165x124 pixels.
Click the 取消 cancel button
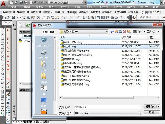pyautogui.click(x=152, y=112)
